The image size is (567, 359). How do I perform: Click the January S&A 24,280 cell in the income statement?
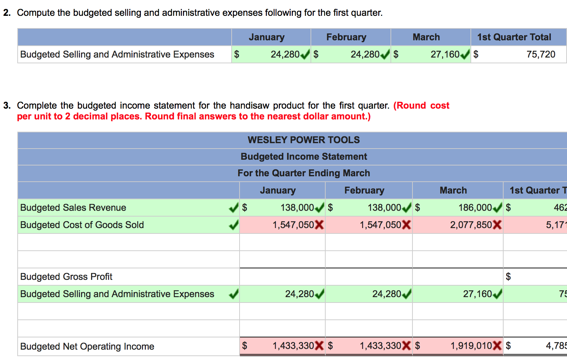pos(282,294)
